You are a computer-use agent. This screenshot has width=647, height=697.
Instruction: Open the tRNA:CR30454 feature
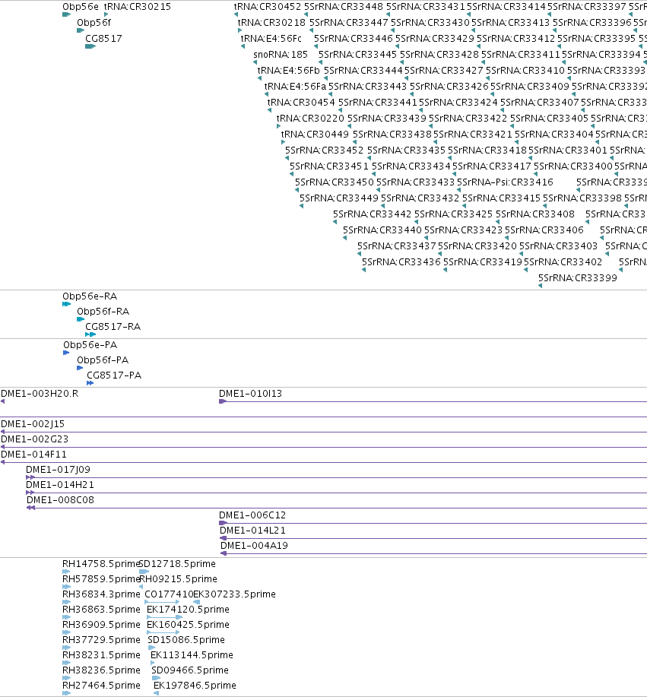click(x=301, y=103)
